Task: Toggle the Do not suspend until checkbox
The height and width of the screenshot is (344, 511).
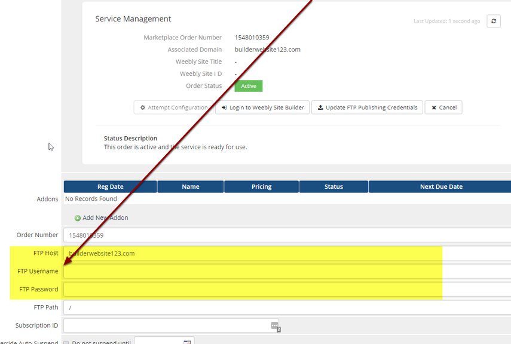Action: (66, 343)
